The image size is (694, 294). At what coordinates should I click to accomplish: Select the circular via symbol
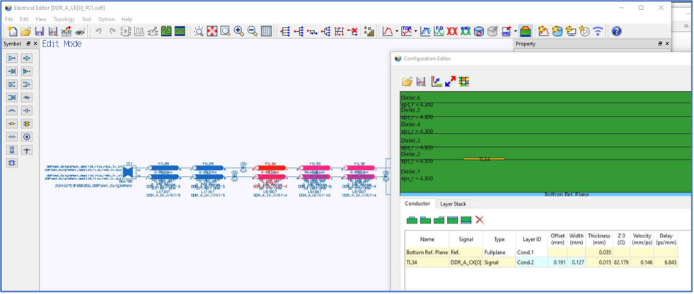click(x=27, y=137)
